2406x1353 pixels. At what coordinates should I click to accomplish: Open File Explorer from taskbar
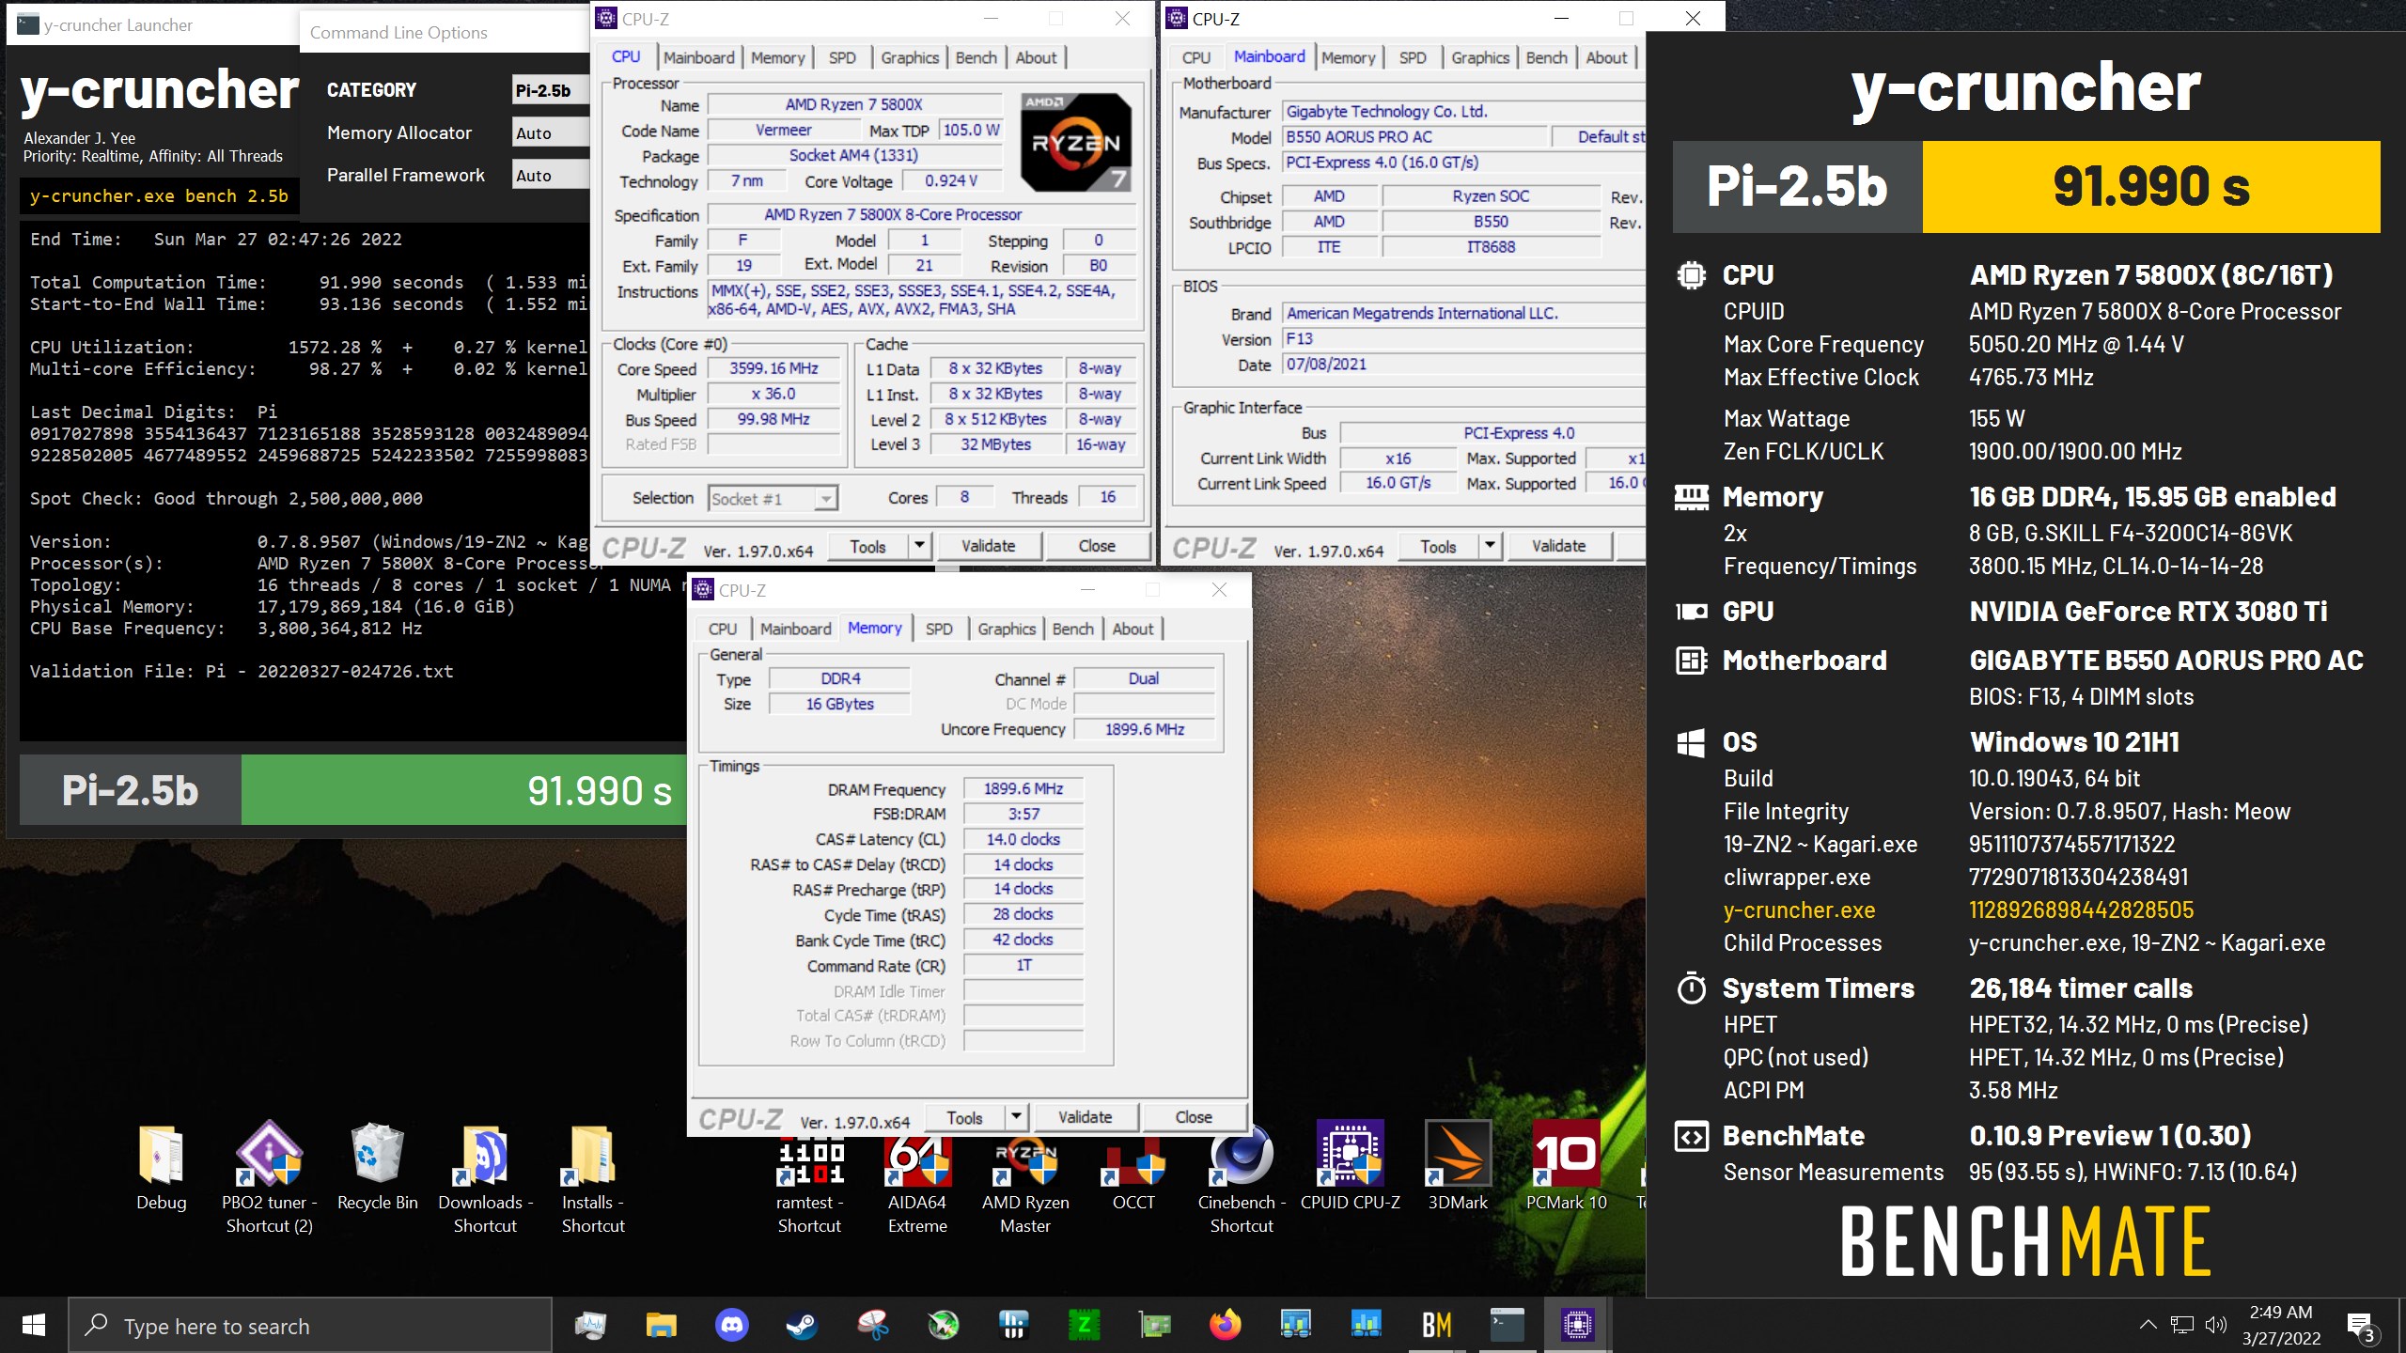click(661, 1326)
